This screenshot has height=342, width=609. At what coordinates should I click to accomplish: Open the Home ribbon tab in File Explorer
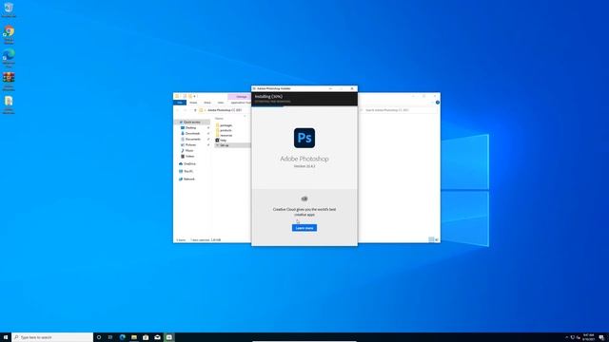[193, 103]
